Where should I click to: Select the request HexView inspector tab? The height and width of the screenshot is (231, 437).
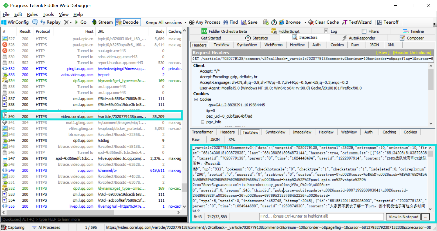click(297, 45)
